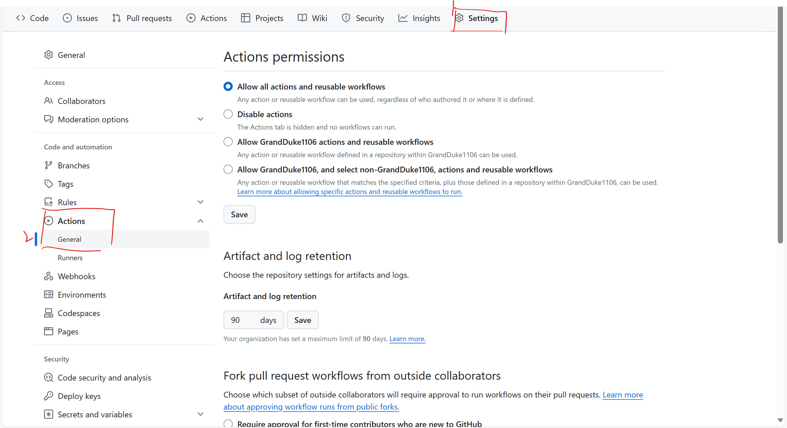Click the Webhooks sidebar icon
The image size is (787, 428).
(x=49, y=276)
